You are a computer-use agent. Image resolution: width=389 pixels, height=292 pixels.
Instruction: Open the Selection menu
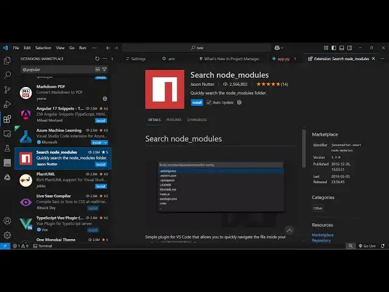[x=43, y=47]
